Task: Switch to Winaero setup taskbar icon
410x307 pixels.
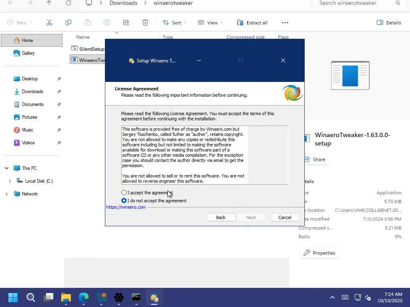Action: pyautogui.click(x=154, y=297)
